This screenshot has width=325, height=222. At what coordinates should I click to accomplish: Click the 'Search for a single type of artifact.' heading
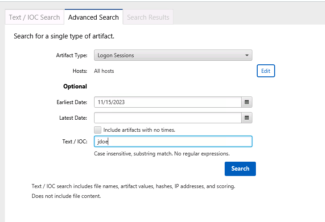pyautogui.click(x=64, y=36)
